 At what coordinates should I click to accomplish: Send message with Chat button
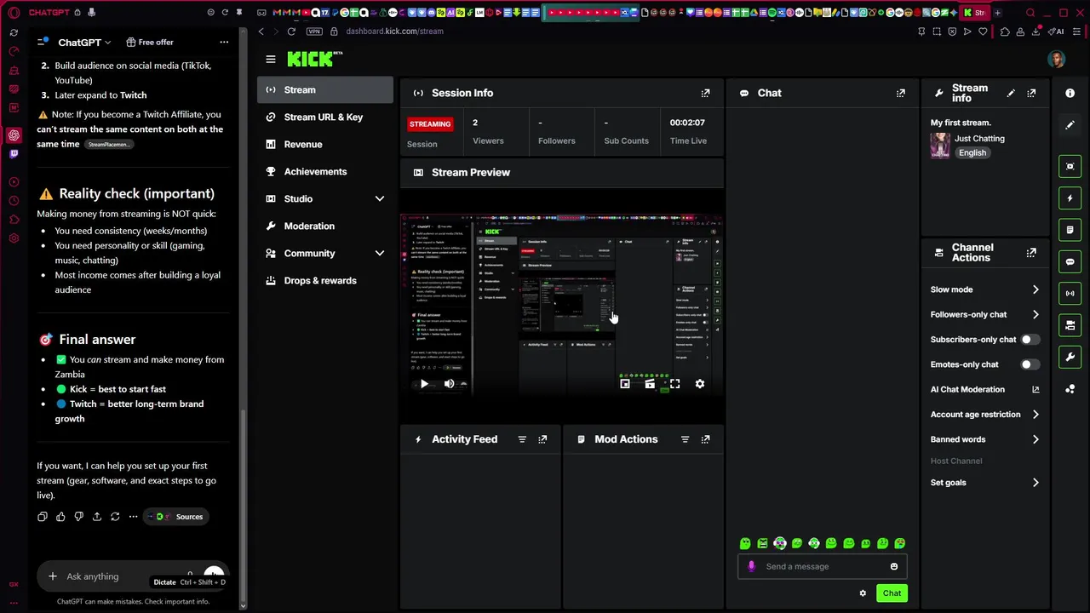[892, 593]
